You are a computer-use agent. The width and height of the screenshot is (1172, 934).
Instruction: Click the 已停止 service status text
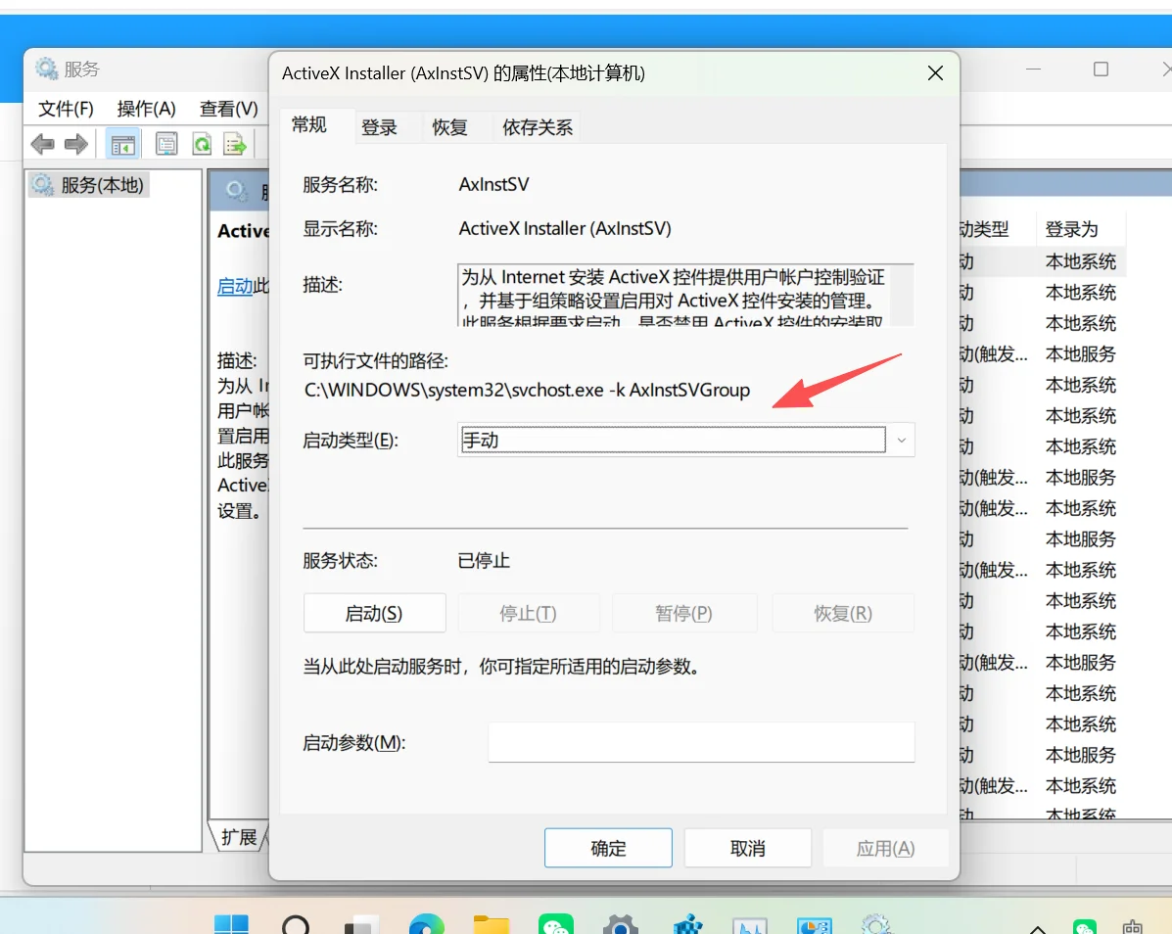pos(484,560)
